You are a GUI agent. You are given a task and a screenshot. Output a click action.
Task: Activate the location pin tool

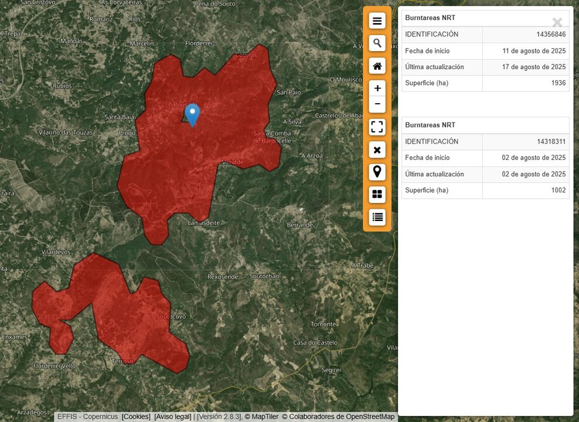[377, 172]
